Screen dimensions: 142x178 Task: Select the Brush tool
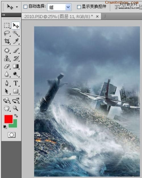tap(16, 50)
